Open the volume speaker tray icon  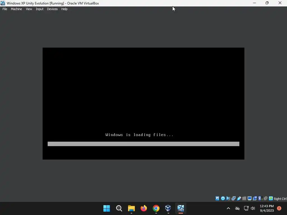pos(253,208)
